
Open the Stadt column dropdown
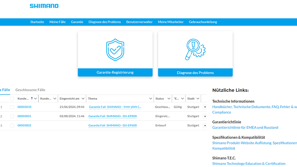(x=198, y=98)
